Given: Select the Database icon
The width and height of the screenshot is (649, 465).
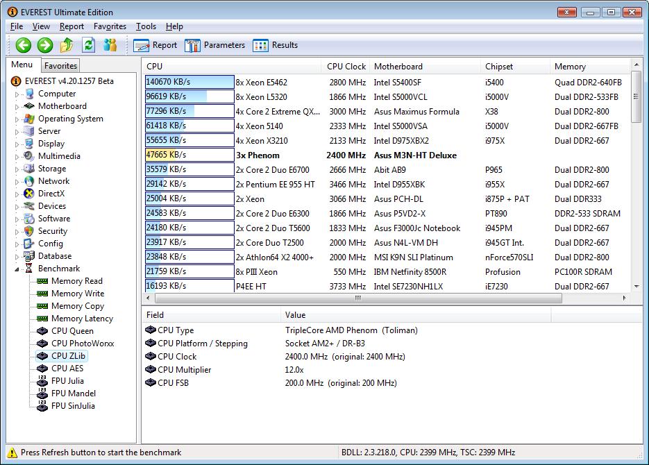Looking at the screenshot, I should (x=29, y=256).
